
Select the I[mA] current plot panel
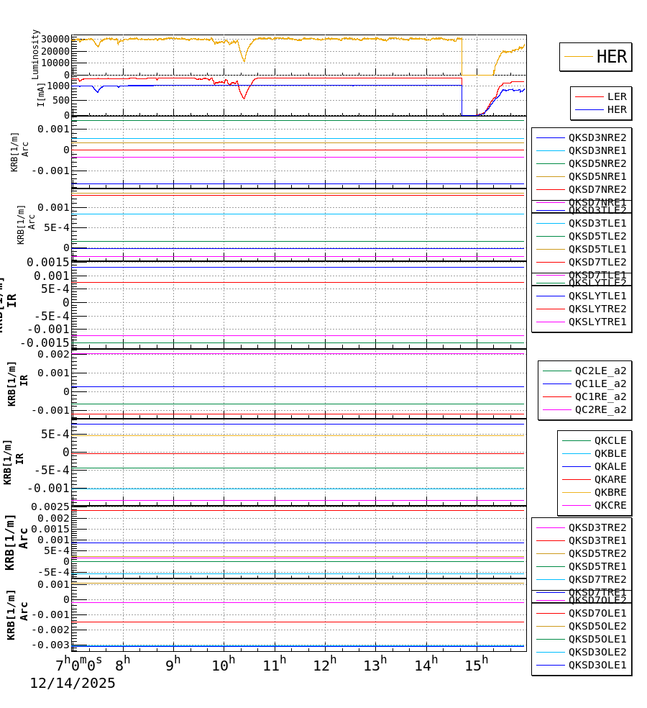click(288, 94)
